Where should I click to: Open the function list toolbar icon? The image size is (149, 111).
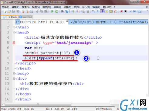[115, 11]
